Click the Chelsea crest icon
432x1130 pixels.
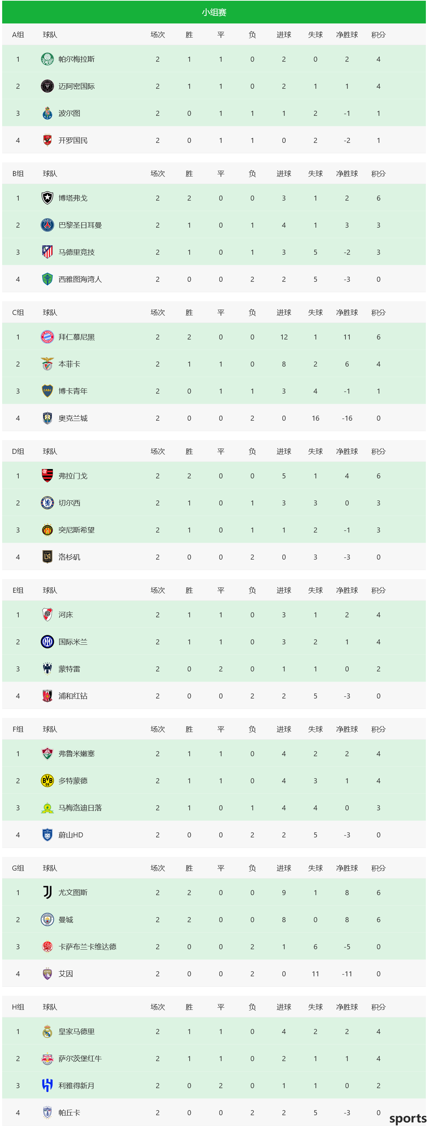pos(47,503)
